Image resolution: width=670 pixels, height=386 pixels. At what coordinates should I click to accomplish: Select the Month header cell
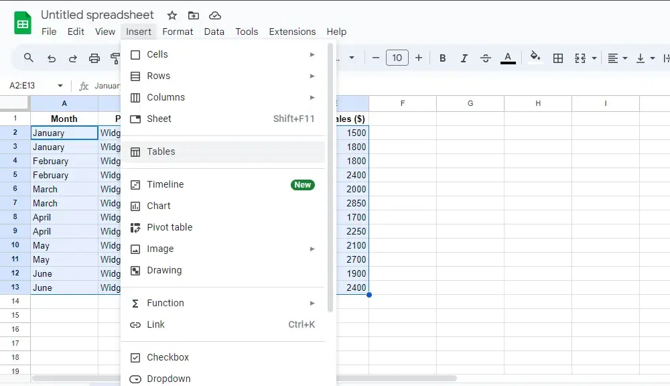[x=64, y=119]
